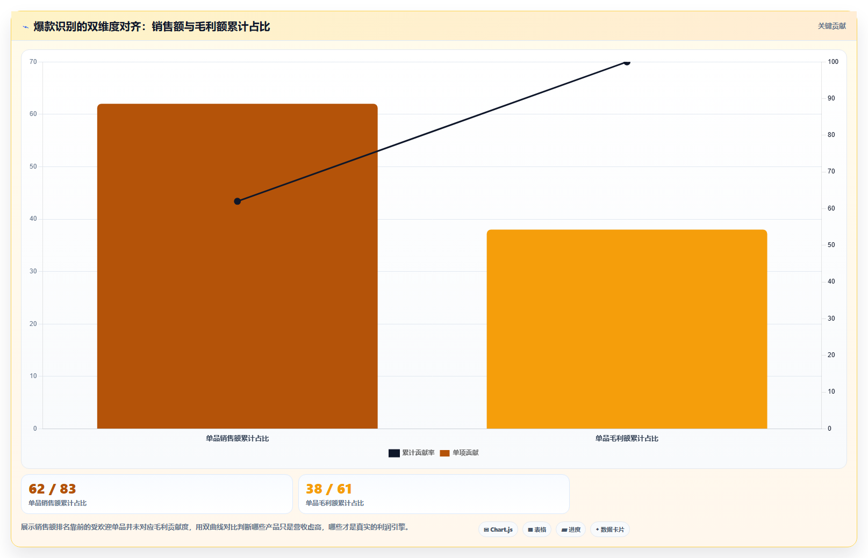Click the 62 / 83 stat card value
This screenshot has height=558, width=868.
click(x=52, y=489)
